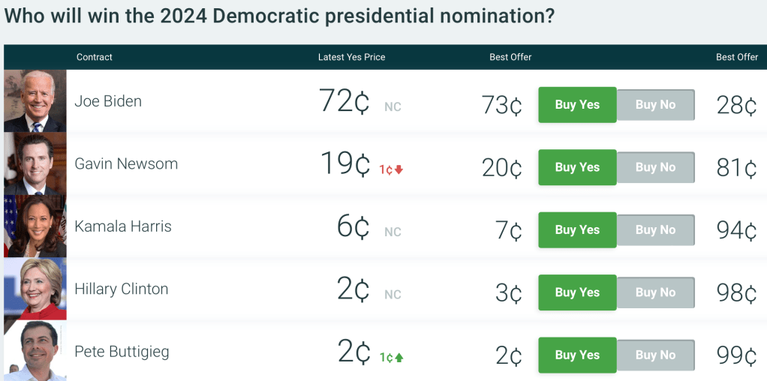This screenshot has width=767, height=381.
Task: Select Buy No for Kamala Harris
Action: point(655,230)
